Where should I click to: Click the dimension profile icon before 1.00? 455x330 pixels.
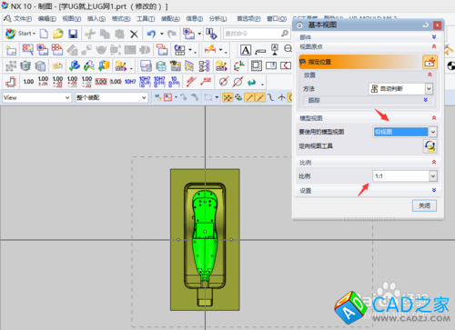[11, 82]
